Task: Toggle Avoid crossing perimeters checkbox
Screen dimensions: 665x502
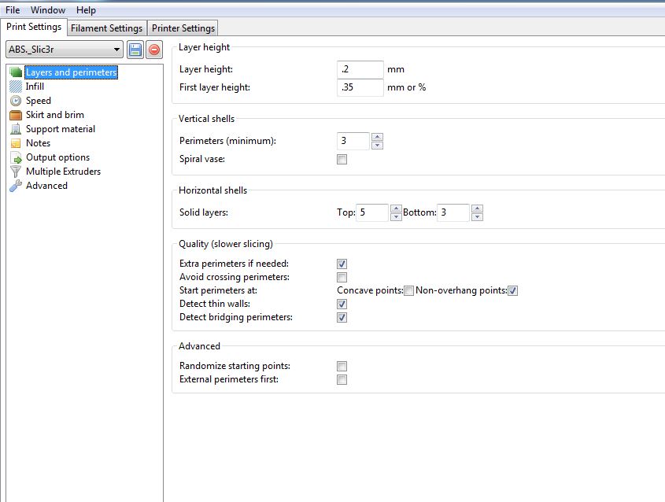Action: click(342, 277)
